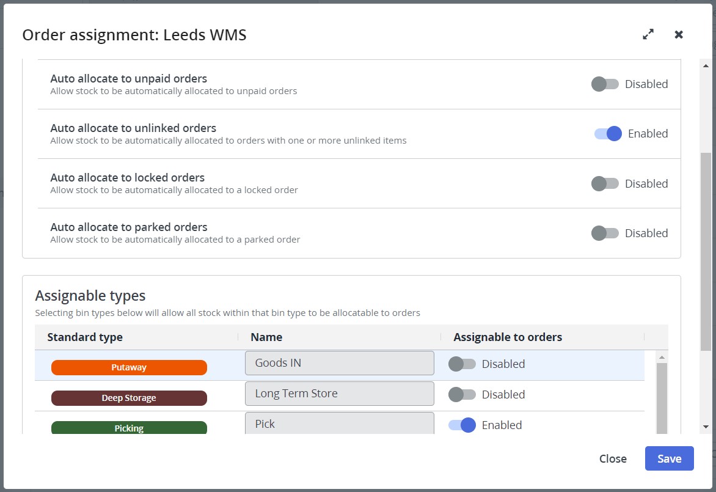Enable Goods IN assignable to orders
The height and width of the screenshot is (492, 716).
coord(462,364)
